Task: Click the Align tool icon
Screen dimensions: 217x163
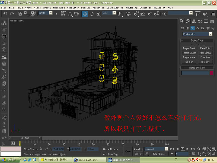Action: point(205,14)
